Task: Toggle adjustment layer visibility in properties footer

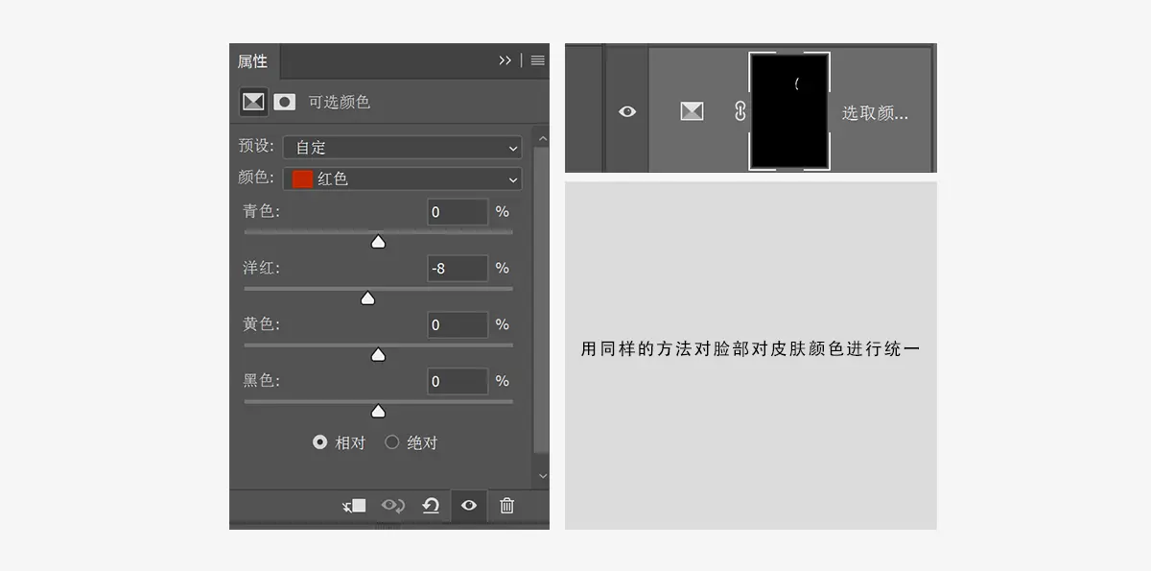Action: [x=469, y=506]
